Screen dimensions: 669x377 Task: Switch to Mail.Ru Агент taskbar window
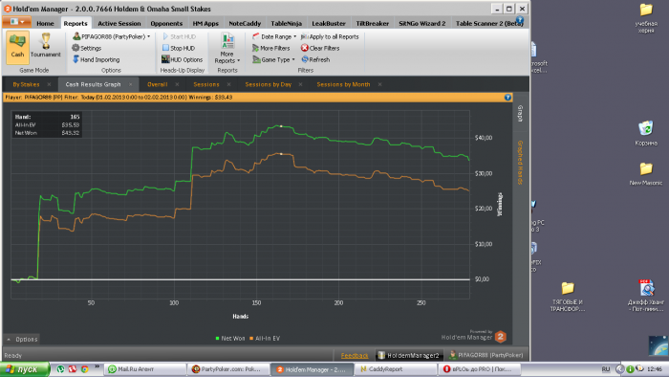point(145,369)
